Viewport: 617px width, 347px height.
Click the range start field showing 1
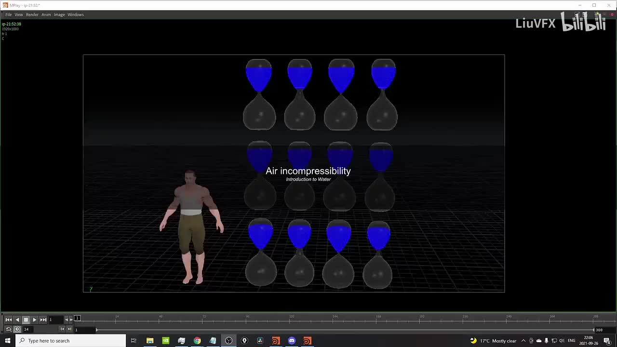click(84, 330)
